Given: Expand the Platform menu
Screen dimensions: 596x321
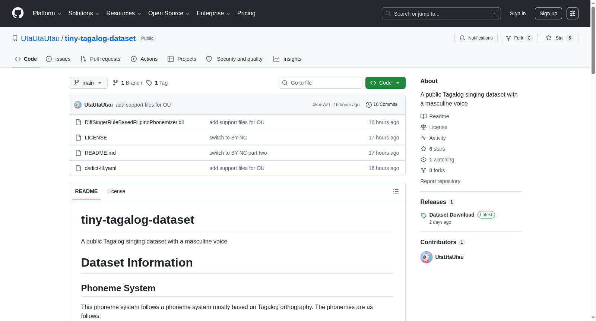Looking at the screenshot, I should click(47, 13).
